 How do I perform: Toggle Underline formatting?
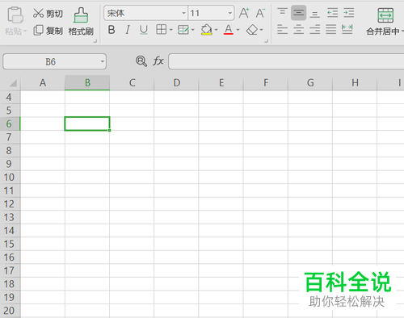click(144, 30)
